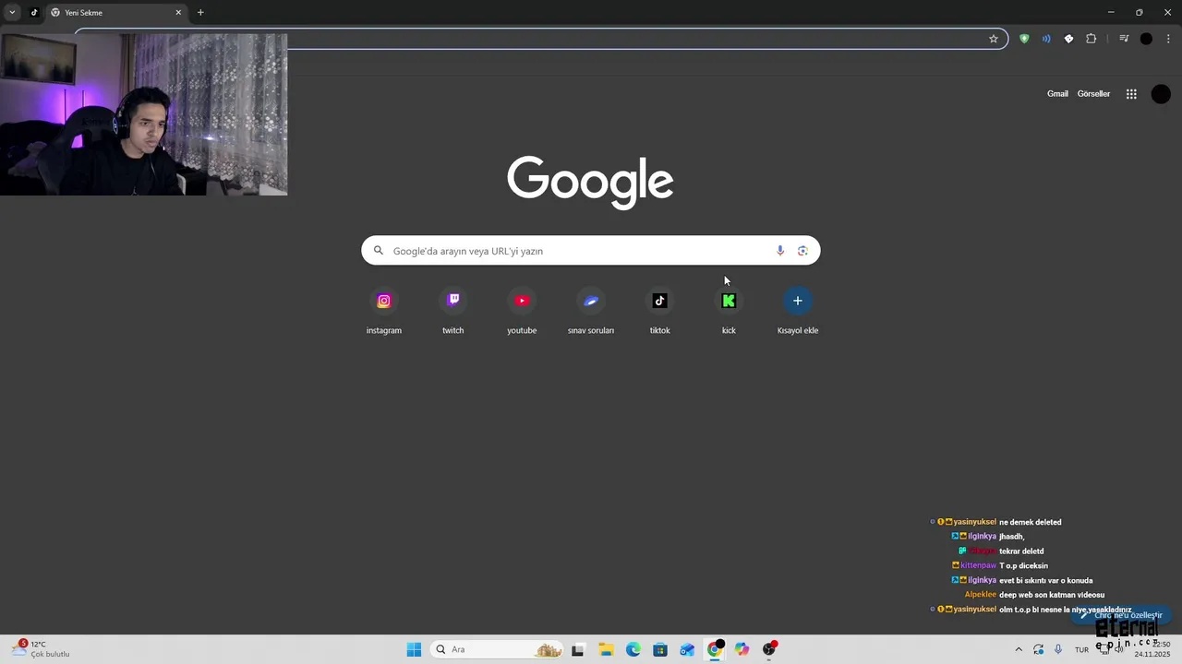Close the Yeni Sekme tab
1182x664 pixels.
click(x=178, y=13)
